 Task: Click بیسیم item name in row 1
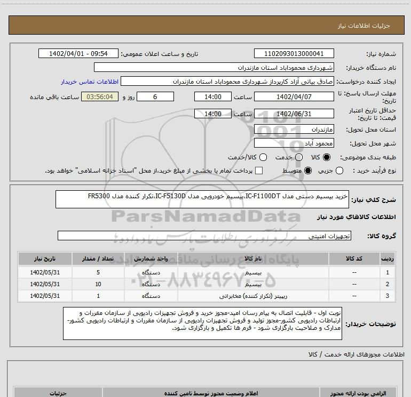253,273
